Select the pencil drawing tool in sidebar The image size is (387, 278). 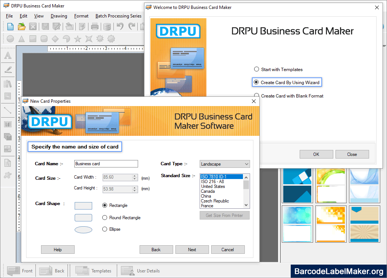(8, 70)
